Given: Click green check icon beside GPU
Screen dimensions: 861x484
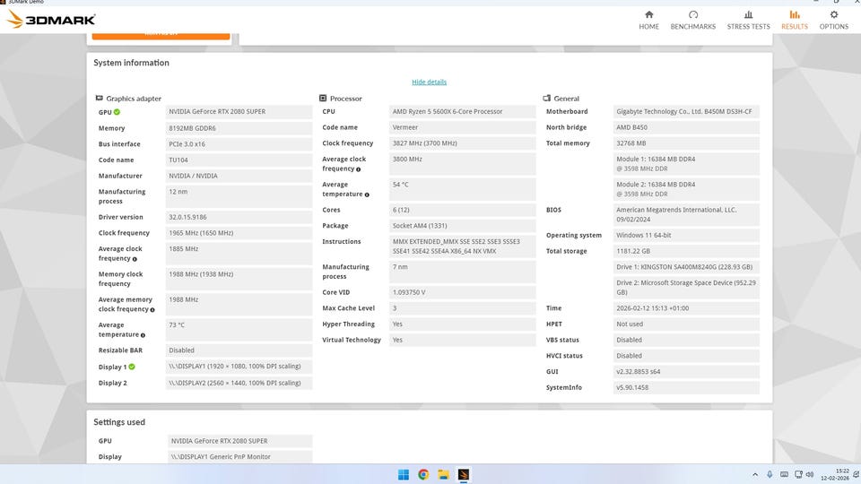Looking at the screenshot, I should coord(117,112).
